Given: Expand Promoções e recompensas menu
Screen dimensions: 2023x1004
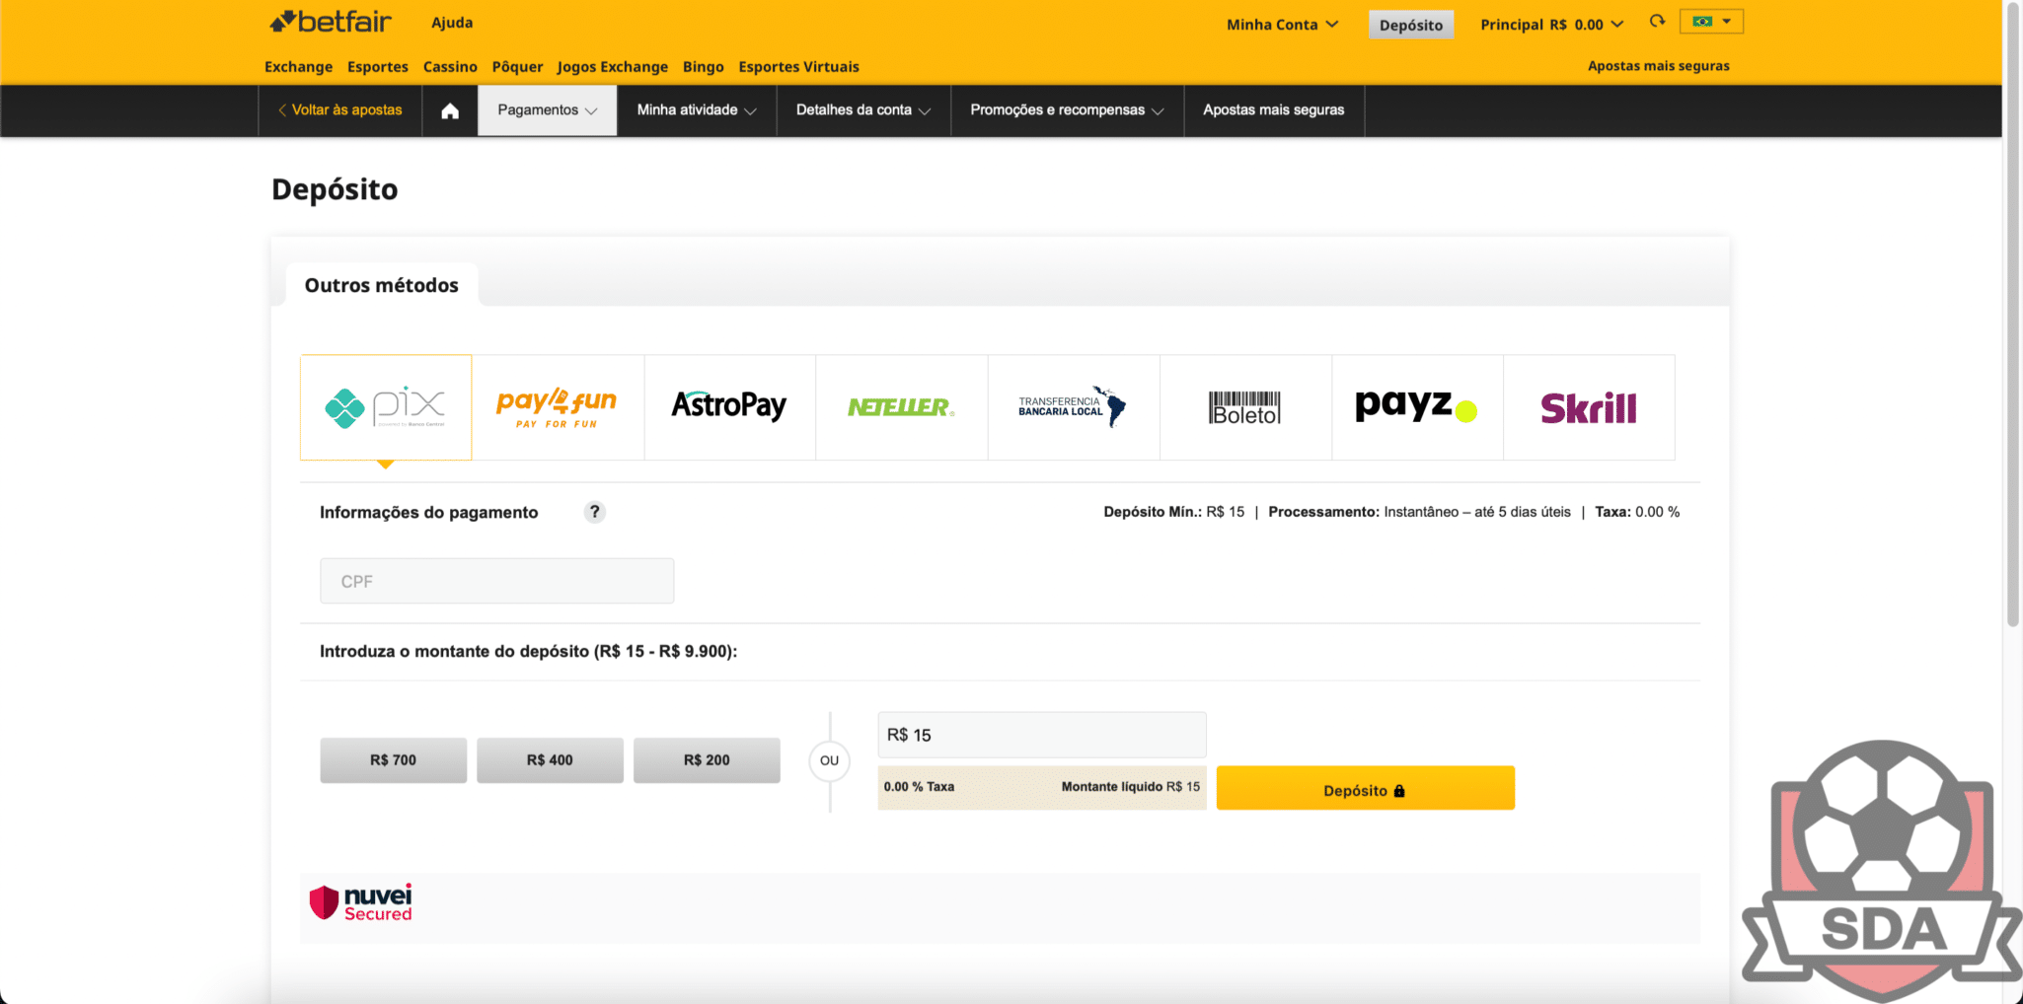Looking at the screenshot, I should coord(1067,110).
